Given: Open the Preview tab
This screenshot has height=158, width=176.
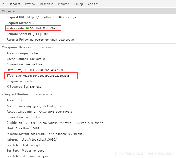Looking at the screenshot, I should click(30, 4).
